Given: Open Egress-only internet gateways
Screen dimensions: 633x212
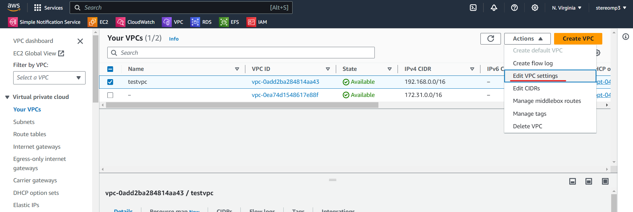Looking at the screenshot, I should click(40, 164).
